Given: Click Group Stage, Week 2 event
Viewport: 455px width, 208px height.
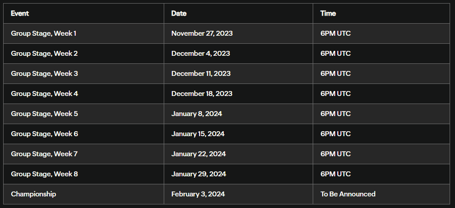Looking at the screenshot, I should click(44, 53).
